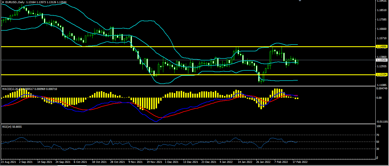Click the 1.12104 yellow price label
Image resolution: width=389 pixels, height=166 pixels.
coord(382,75)
